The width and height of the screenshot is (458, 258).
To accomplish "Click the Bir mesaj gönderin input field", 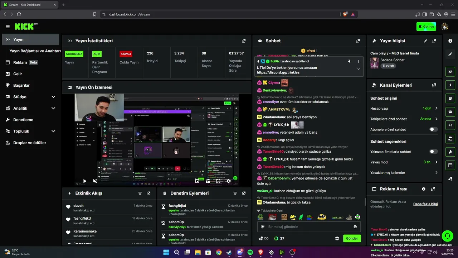I will click(309, 226).
